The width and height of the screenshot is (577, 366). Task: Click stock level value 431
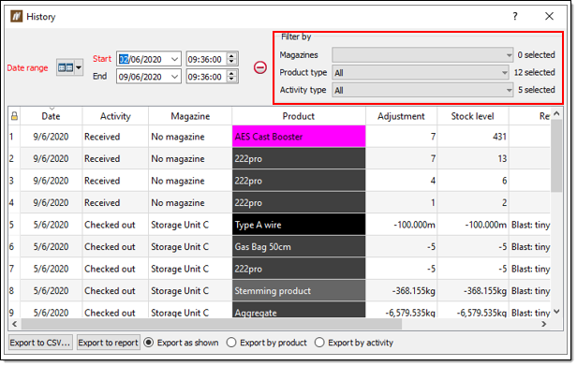500,137
